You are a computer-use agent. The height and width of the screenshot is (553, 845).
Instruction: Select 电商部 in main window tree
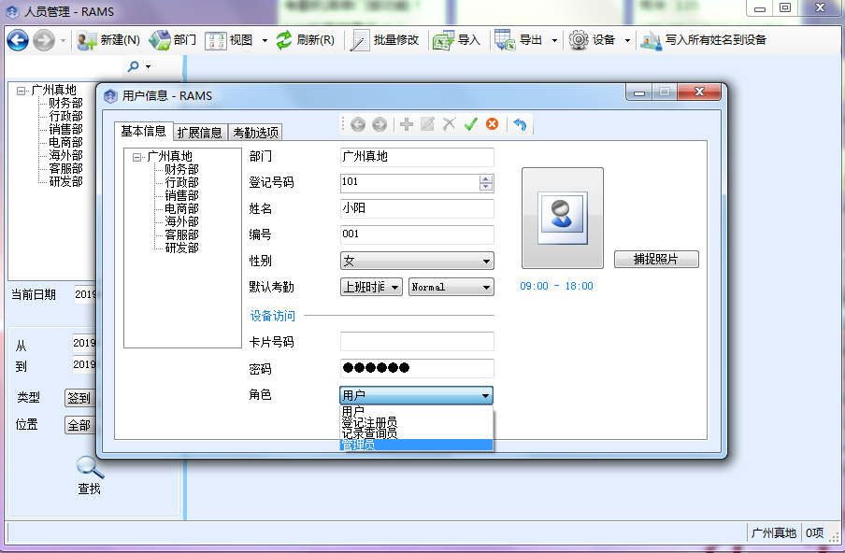[x=65, y=142]
